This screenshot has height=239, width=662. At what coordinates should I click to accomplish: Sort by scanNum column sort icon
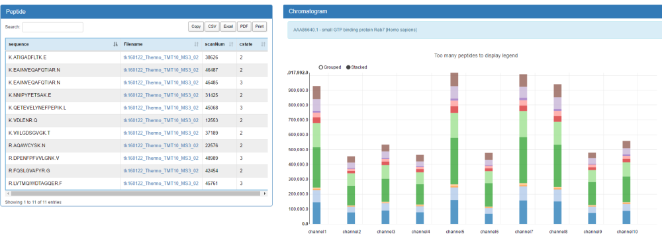click(x=231, y=44)
